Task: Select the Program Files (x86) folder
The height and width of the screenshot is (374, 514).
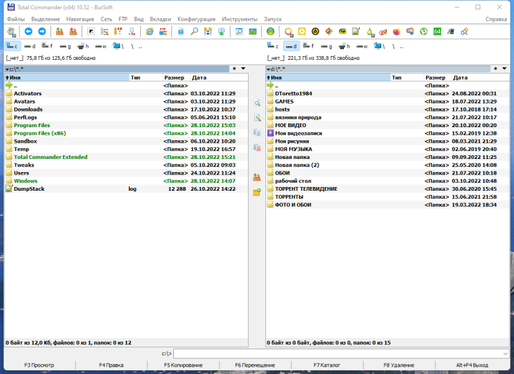Action: 126,133
